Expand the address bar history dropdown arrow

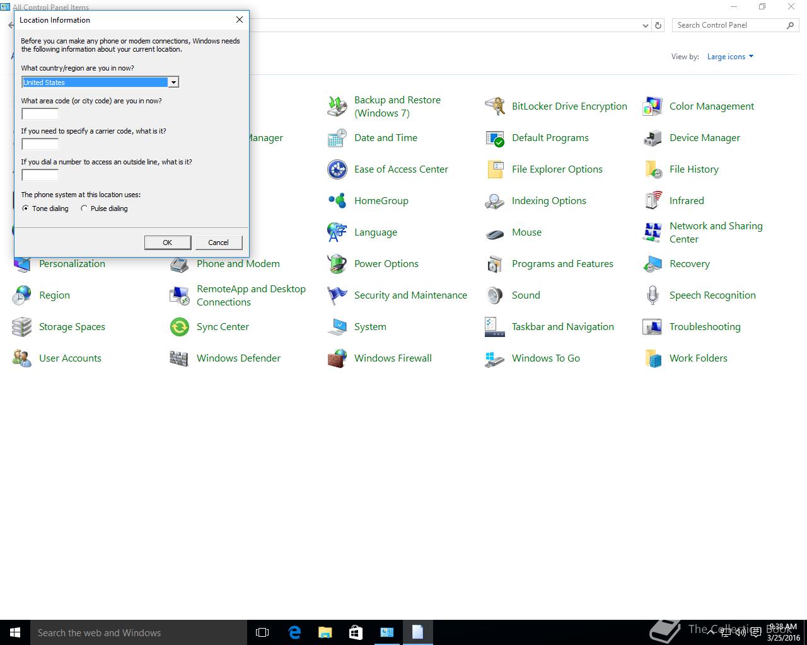(645, 26)
